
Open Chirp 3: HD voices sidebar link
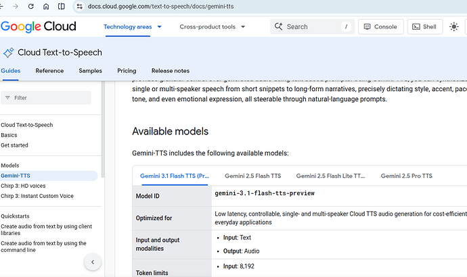23,186
